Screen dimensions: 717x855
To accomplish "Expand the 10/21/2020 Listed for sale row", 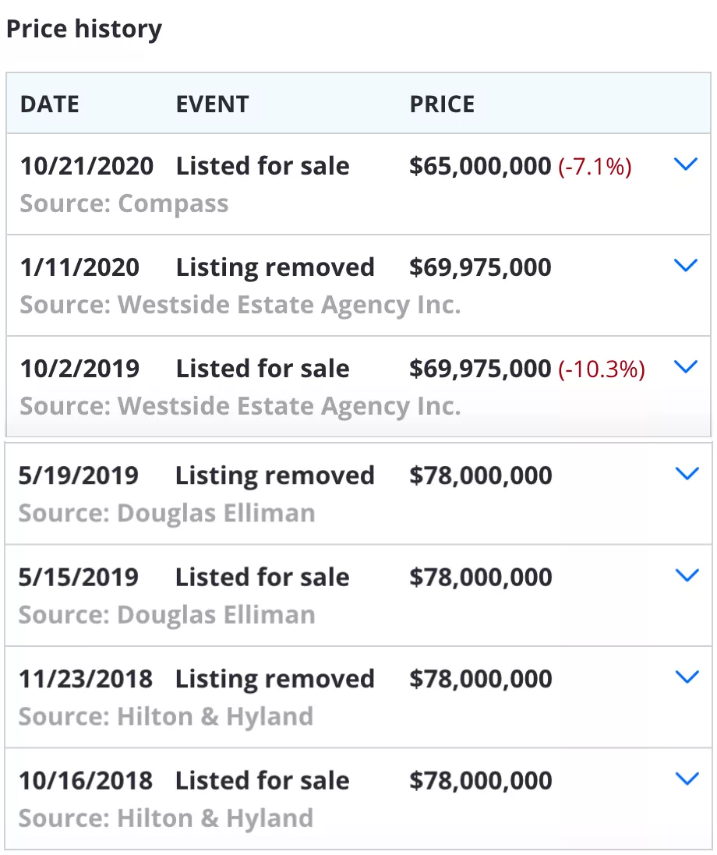I will coord(685,164).
